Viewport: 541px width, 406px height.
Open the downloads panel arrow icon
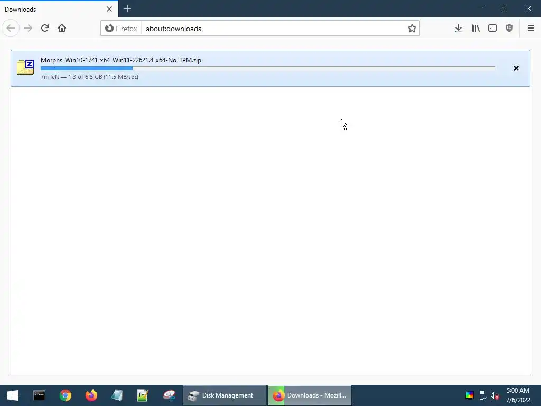click(458, 29)
